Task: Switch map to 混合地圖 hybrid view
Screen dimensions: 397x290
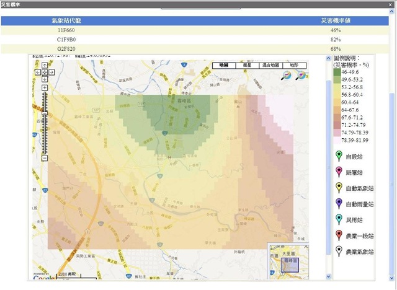Action: (272, 65)
